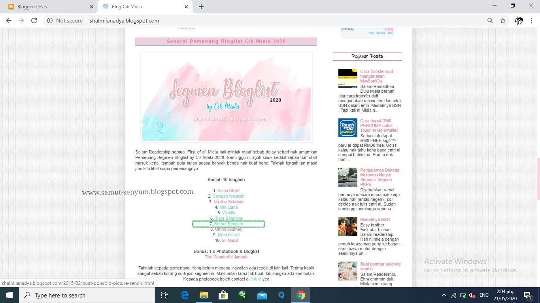Select the Blog Cik Miela tab
Image resolution: width=540 pixels, height=303 pixels.
(x=145, y=7)
